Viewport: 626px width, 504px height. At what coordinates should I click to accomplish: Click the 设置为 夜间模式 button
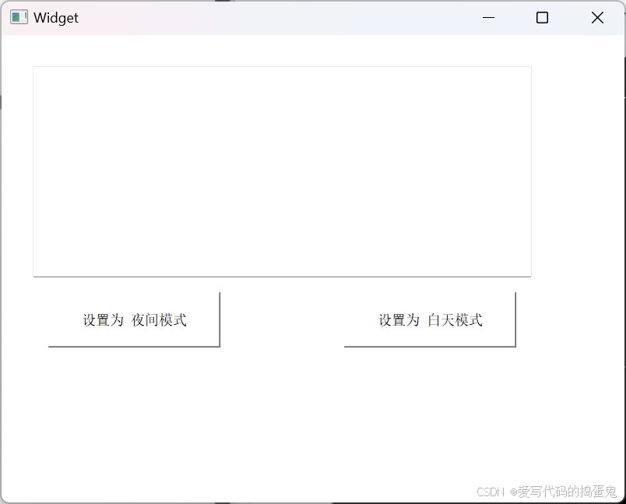[x=134, y=319]
